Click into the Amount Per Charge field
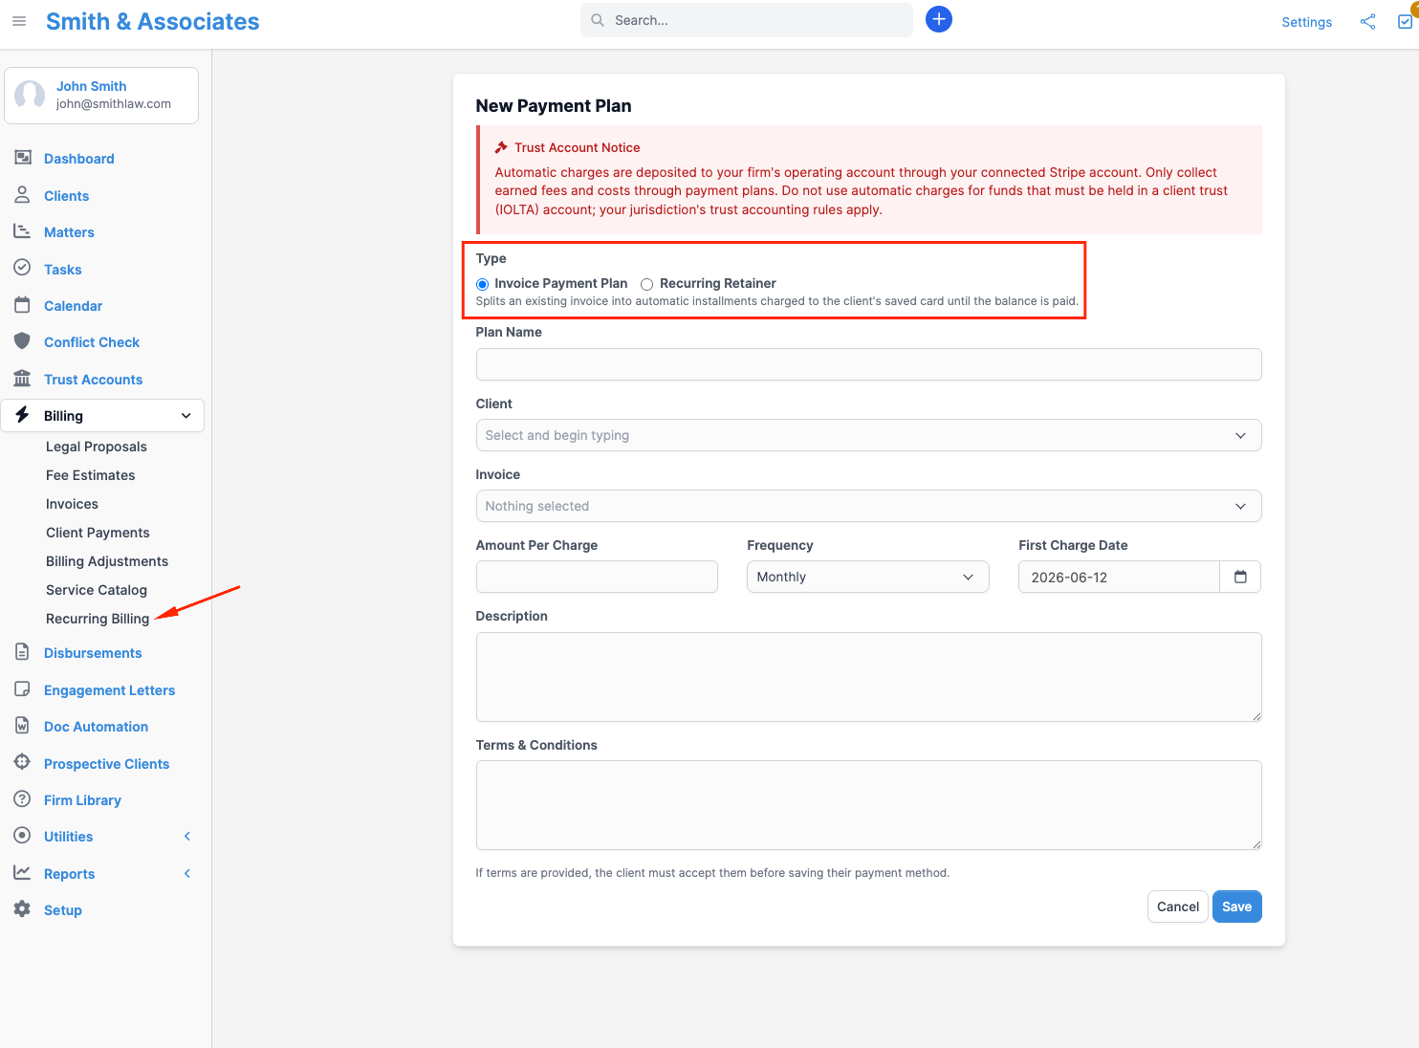The width and height of the screenshot is (1419, 1048). pos(597,577)
